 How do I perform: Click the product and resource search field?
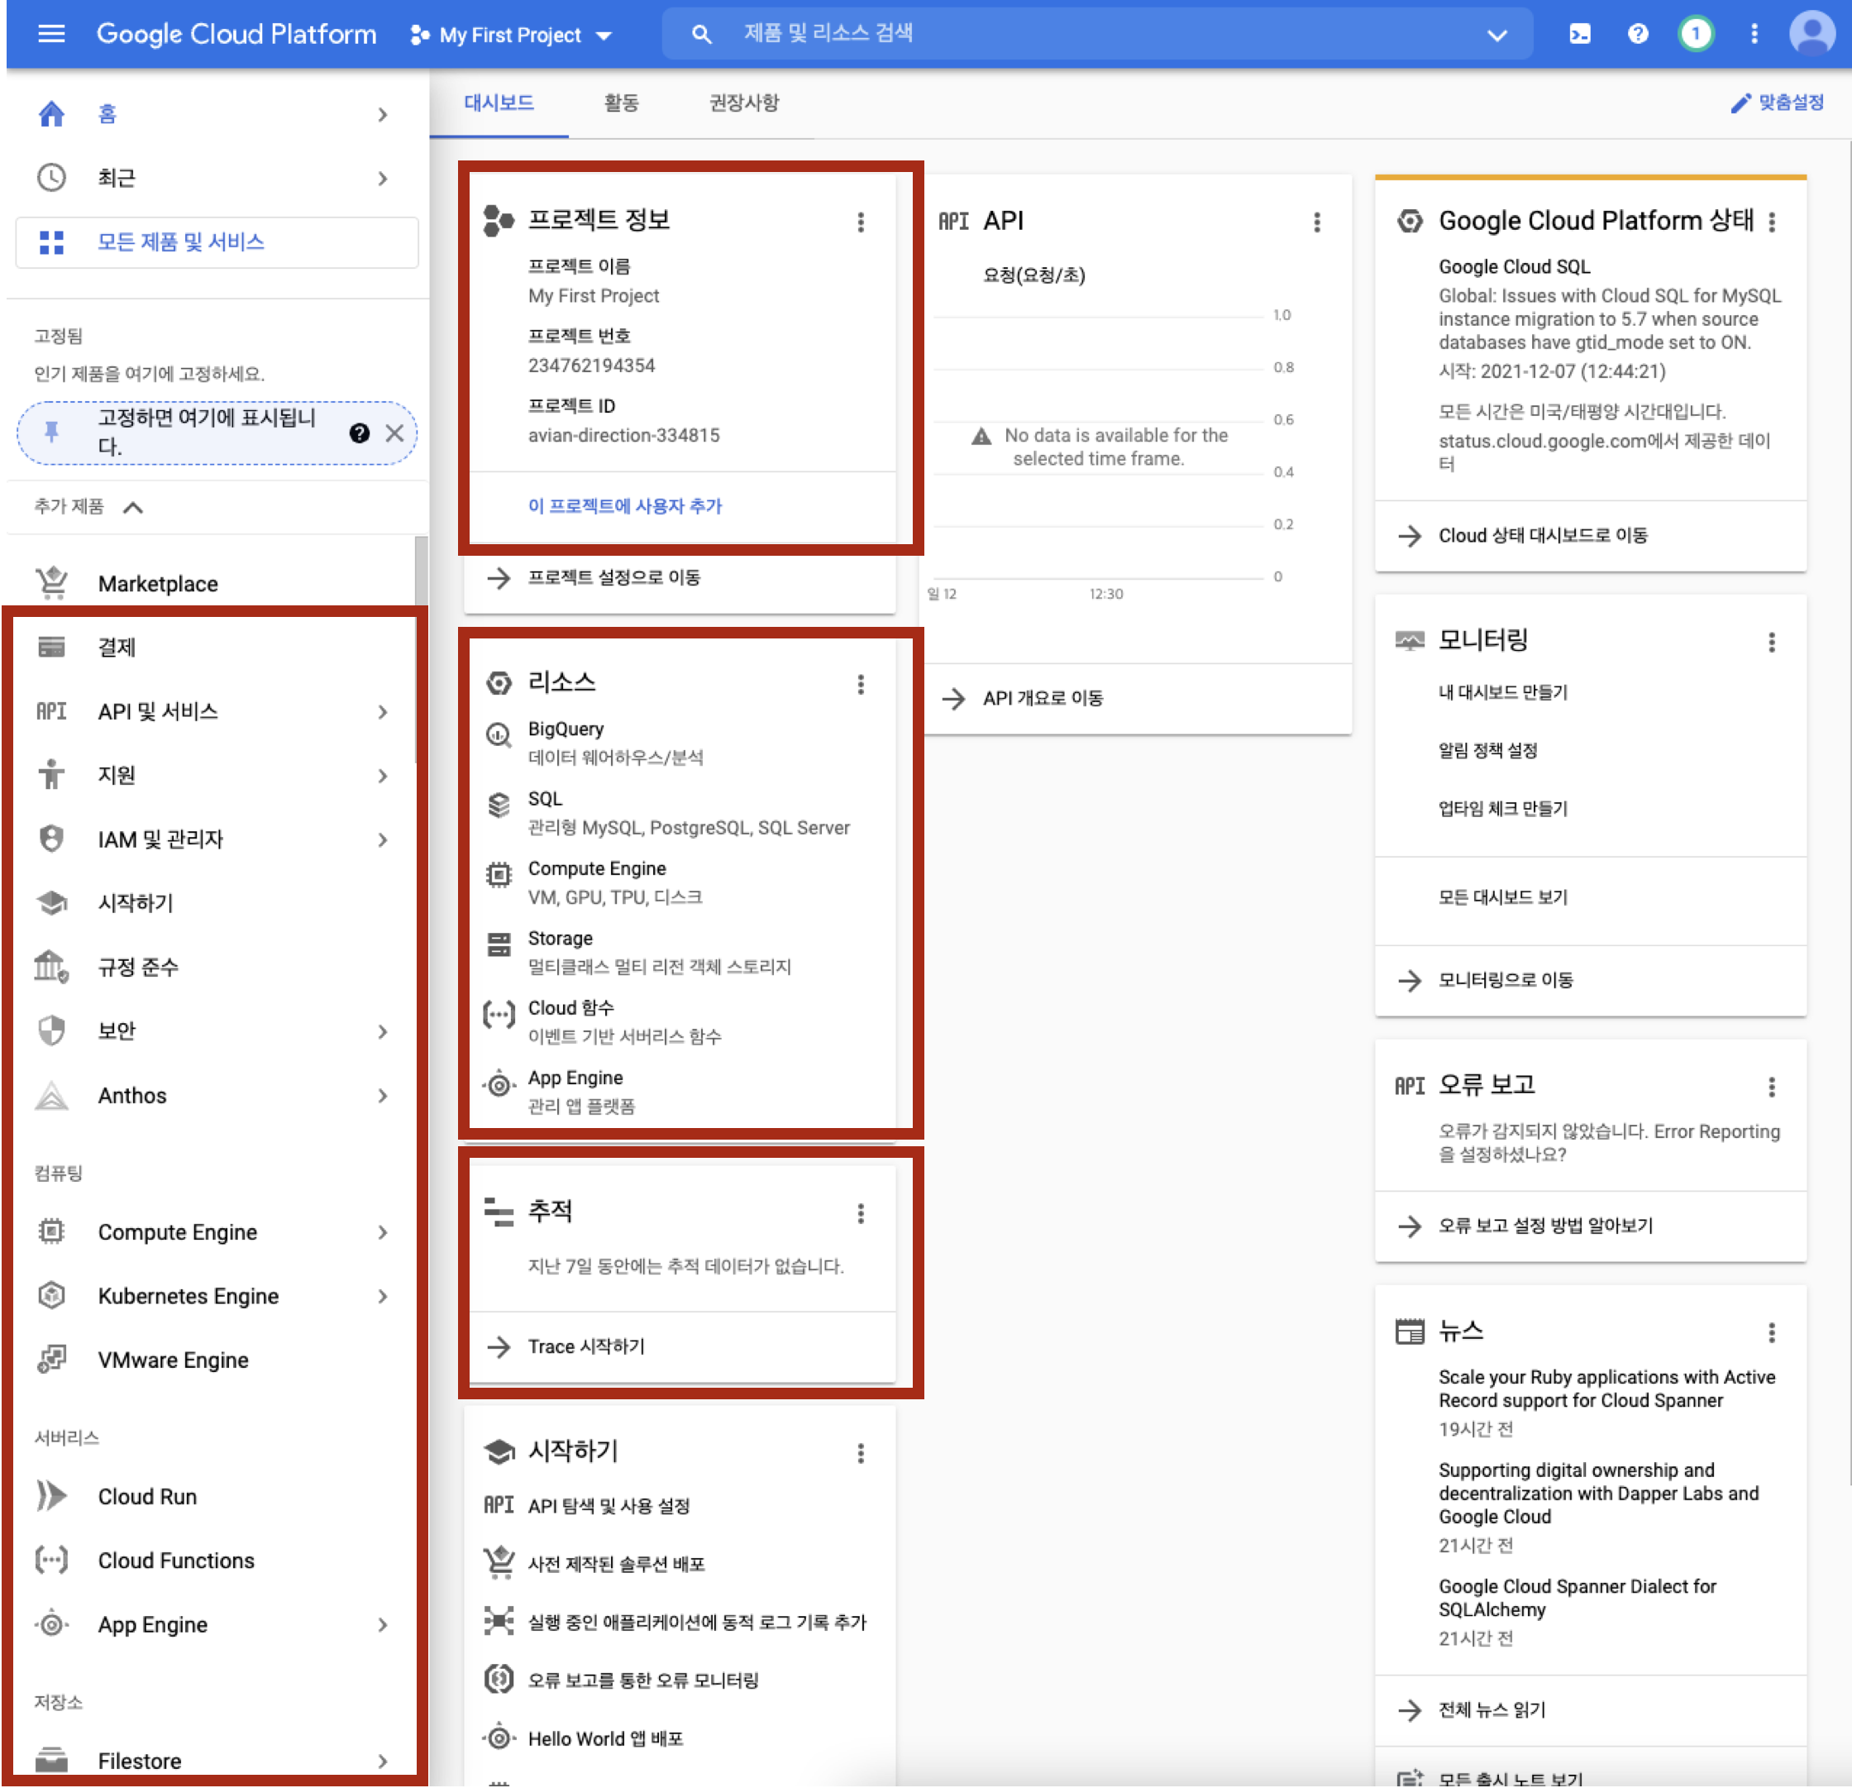click(x=1097, y=34)
